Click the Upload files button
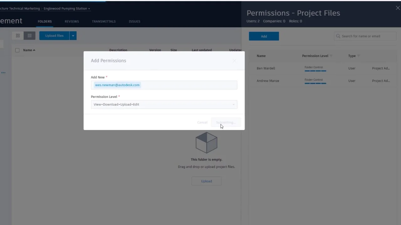This screenshot has height=225, width=401. pyautogui.click(x=54, y=36)
